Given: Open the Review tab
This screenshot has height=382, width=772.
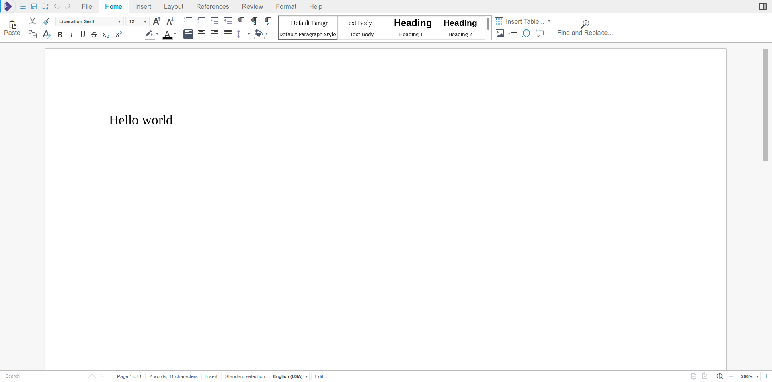Looking at the screenshot, I should coord(252,6).
